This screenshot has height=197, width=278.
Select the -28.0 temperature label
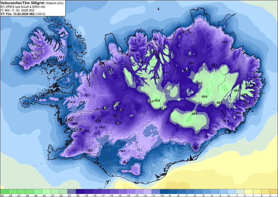point(219,103)
